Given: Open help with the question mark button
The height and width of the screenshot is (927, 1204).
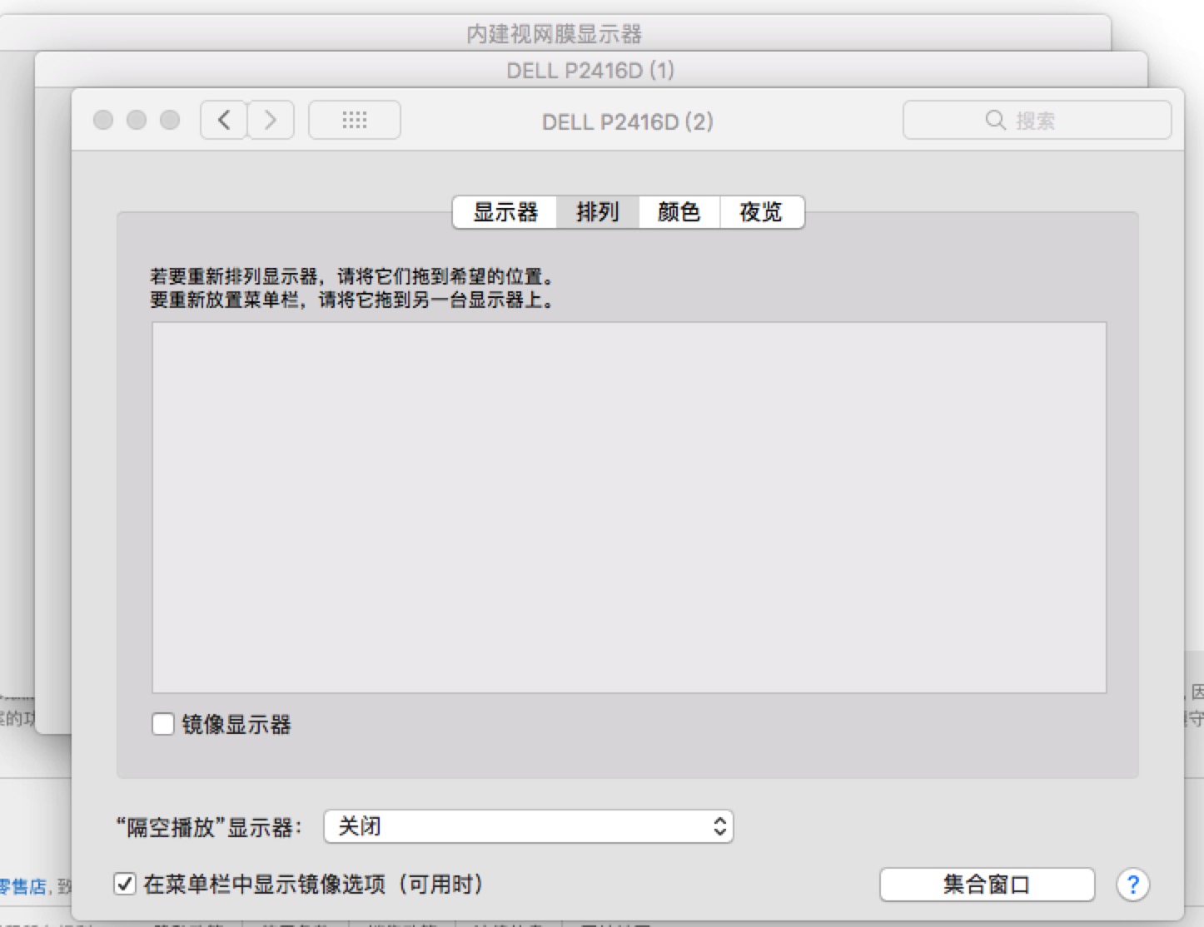Looking at the screenshot, I should point(1132,885).
